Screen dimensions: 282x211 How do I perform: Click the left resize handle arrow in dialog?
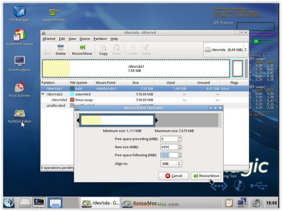click(78, 120)
